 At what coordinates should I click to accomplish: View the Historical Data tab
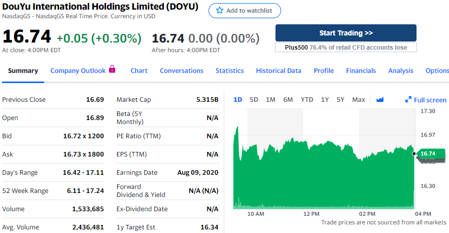click(279, 70)
